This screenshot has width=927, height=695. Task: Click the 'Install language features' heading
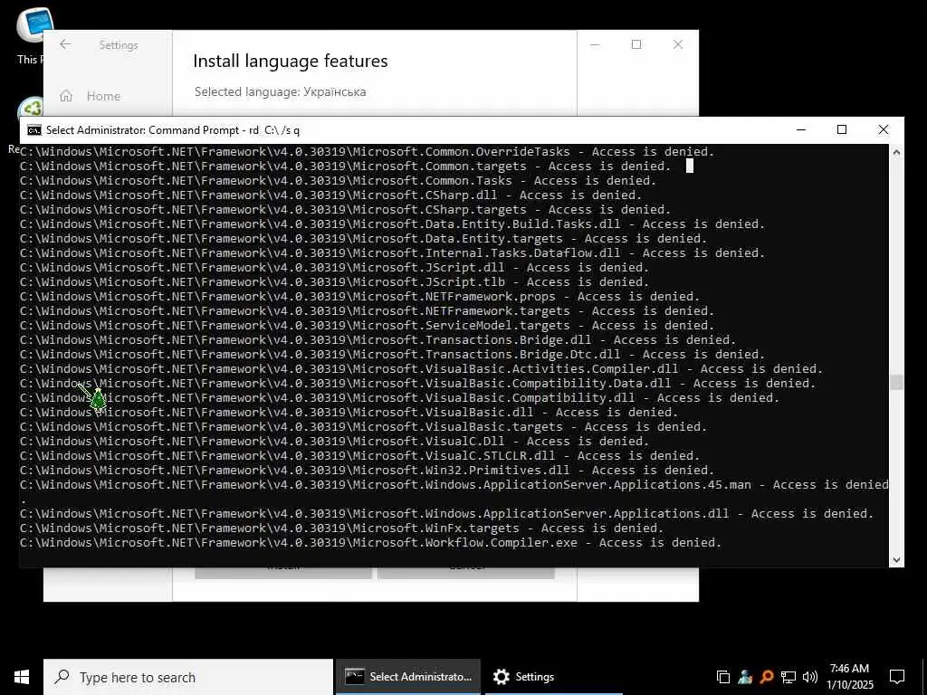(291, 61)
